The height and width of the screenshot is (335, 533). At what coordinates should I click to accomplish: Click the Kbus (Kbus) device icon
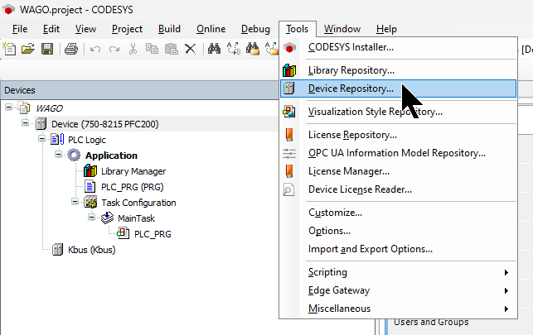tap(57, 250)
